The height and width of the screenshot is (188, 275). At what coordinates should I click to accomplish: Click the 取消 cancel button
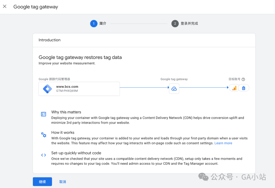click(63, 182)
